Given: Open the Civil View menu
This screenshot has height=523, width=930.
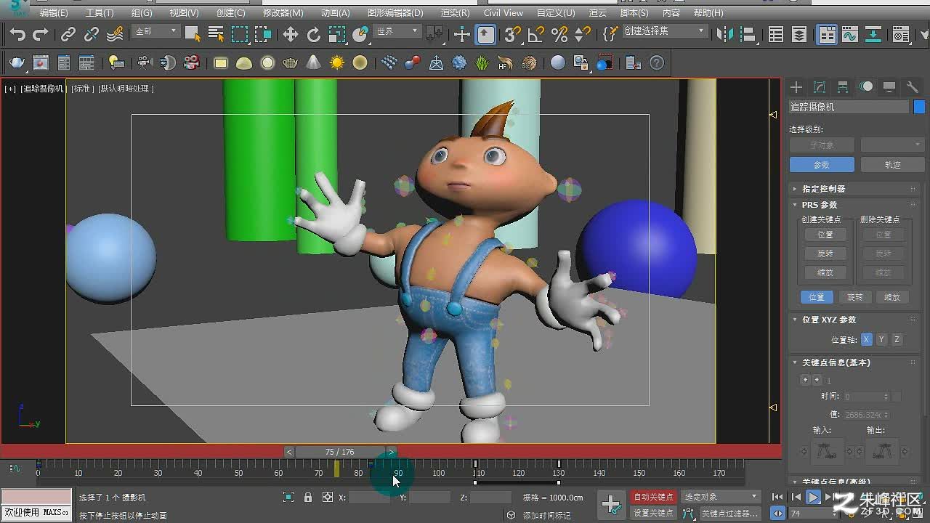Looking at the screenshot, I should (503, 13).
